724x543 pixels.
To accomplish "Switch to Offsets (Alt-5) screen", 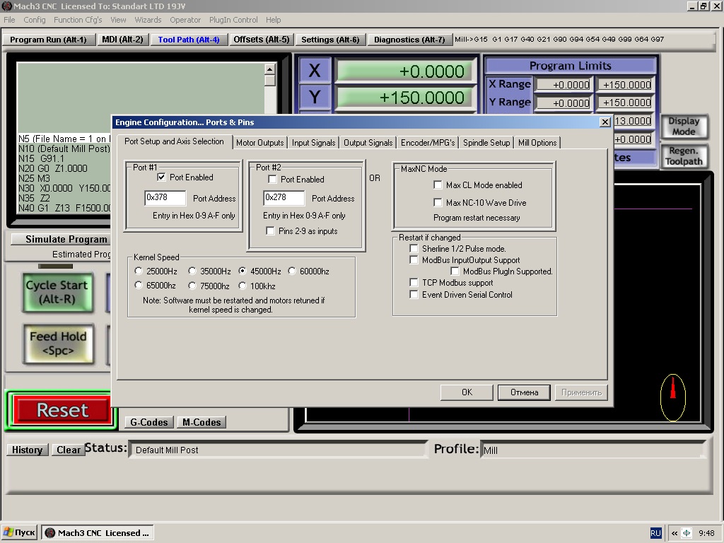I will (x=262, y=40).
